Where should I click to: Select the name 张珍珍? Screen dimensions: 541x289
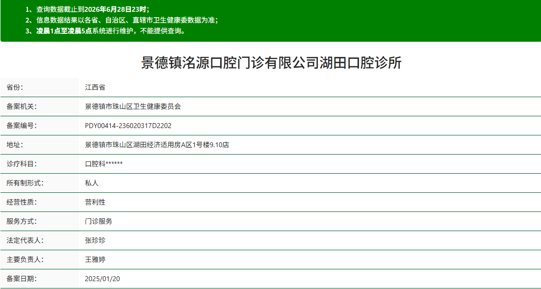pos(95,240)
